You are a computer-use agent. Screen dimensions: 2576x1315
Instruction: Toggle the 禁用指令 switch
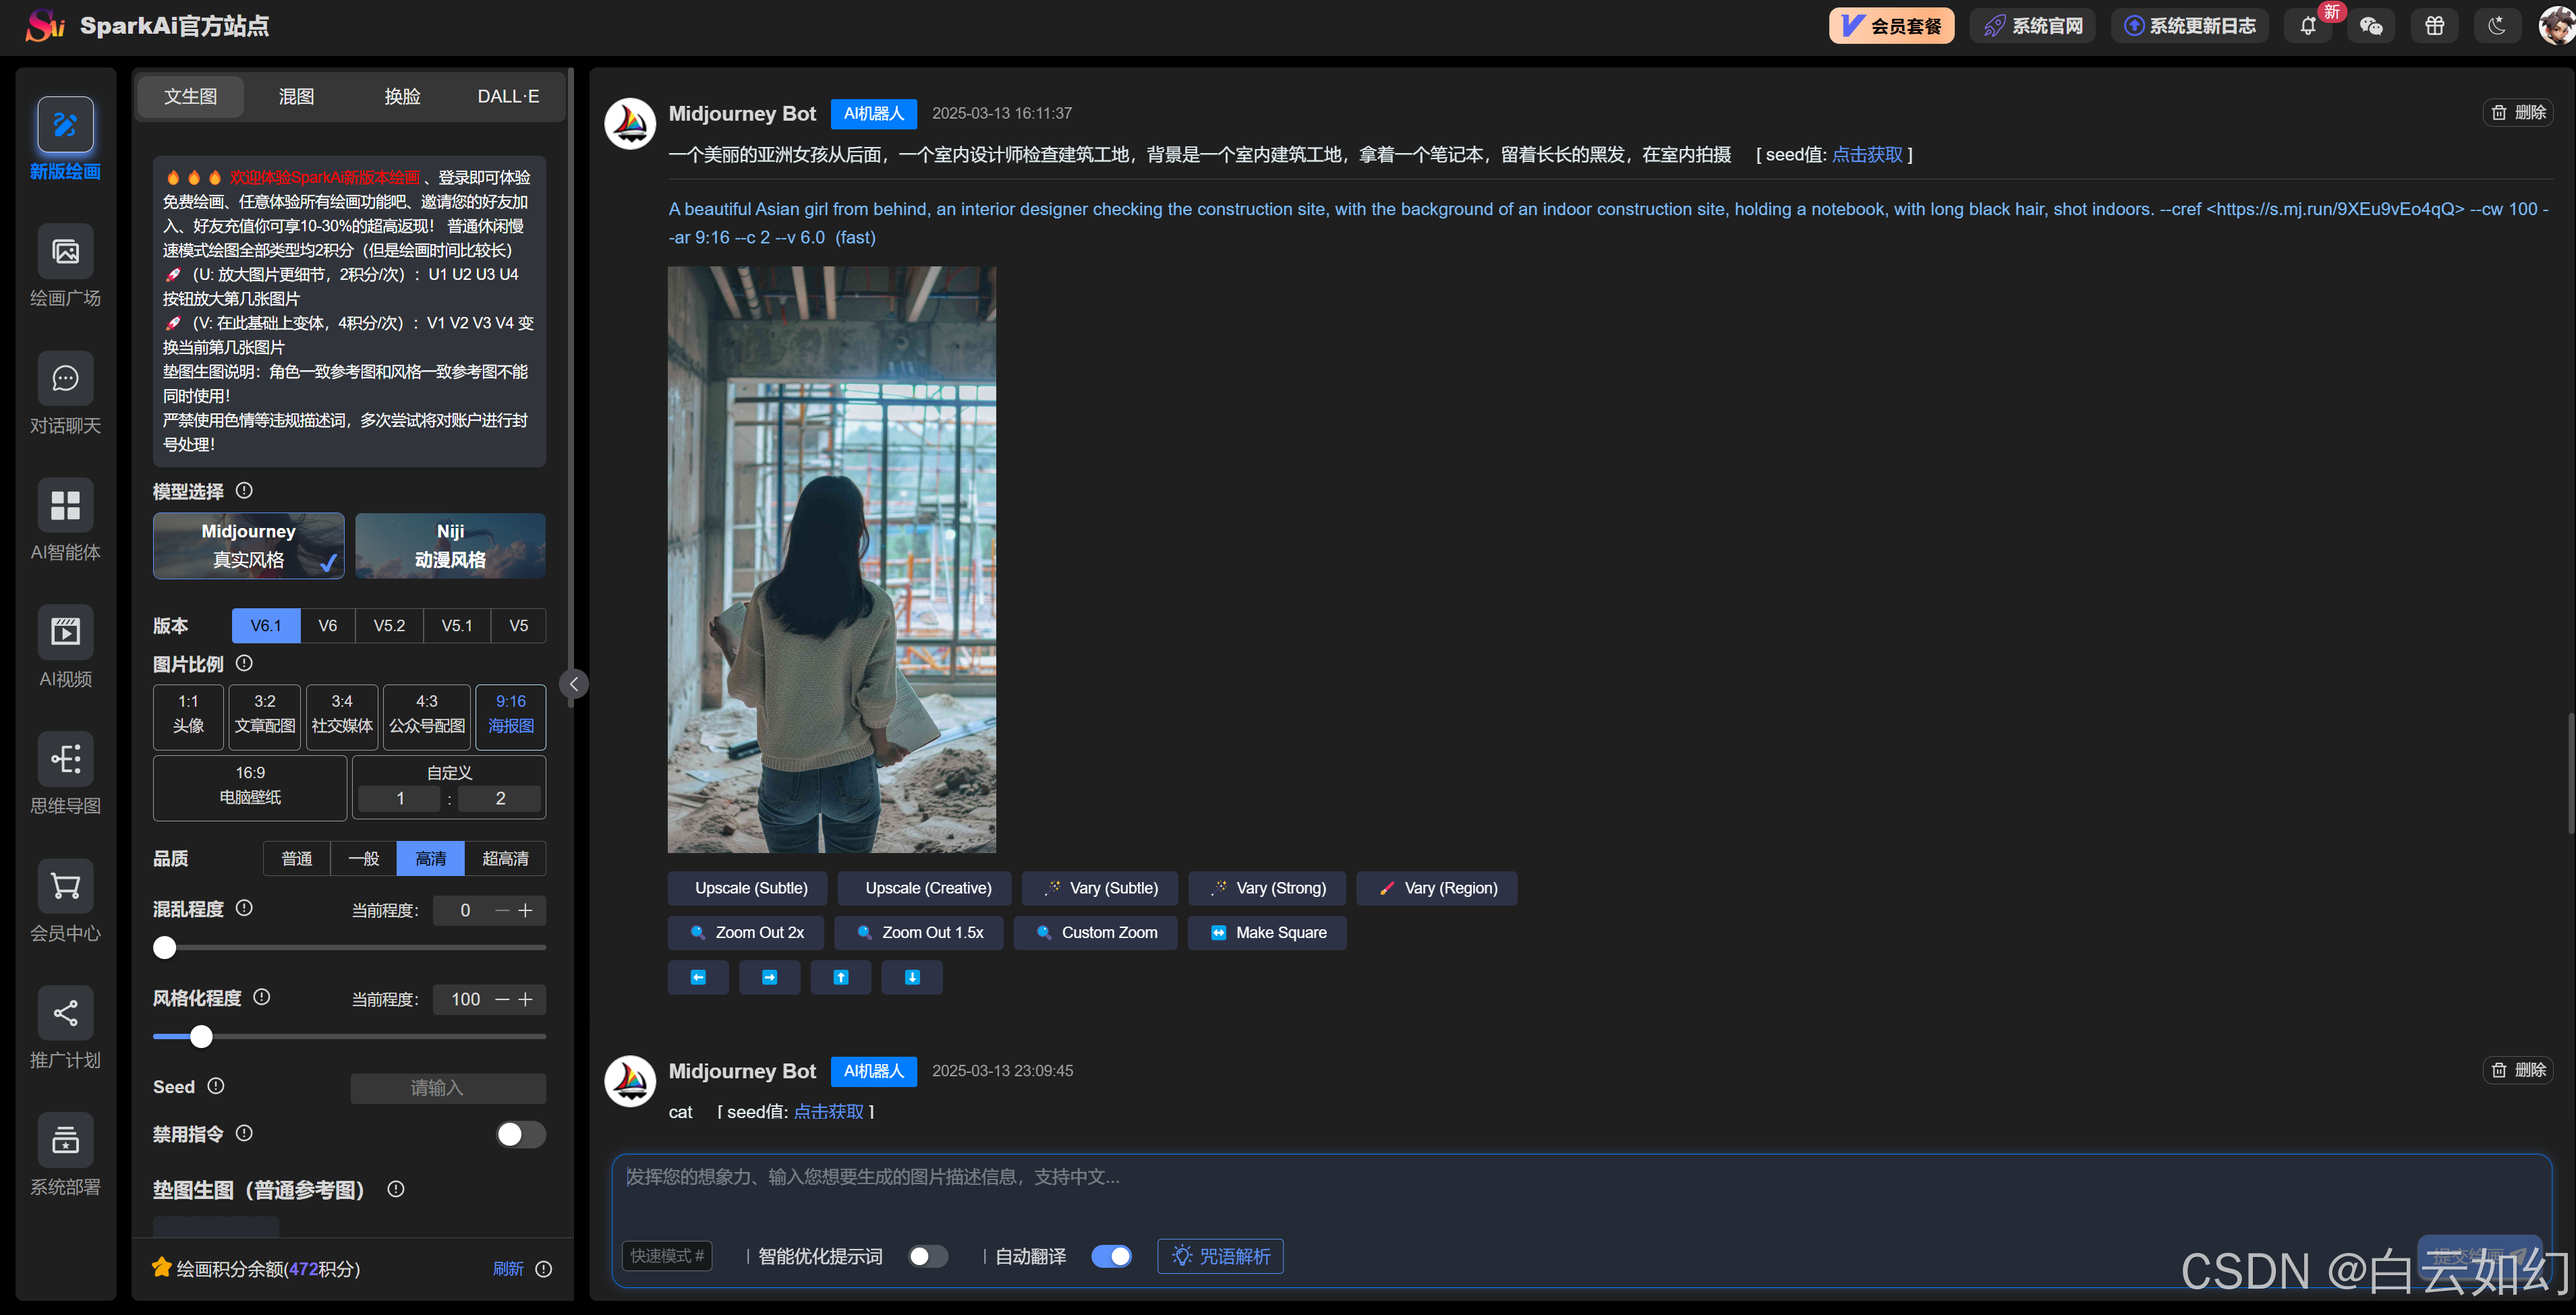tap(520, 1134)
